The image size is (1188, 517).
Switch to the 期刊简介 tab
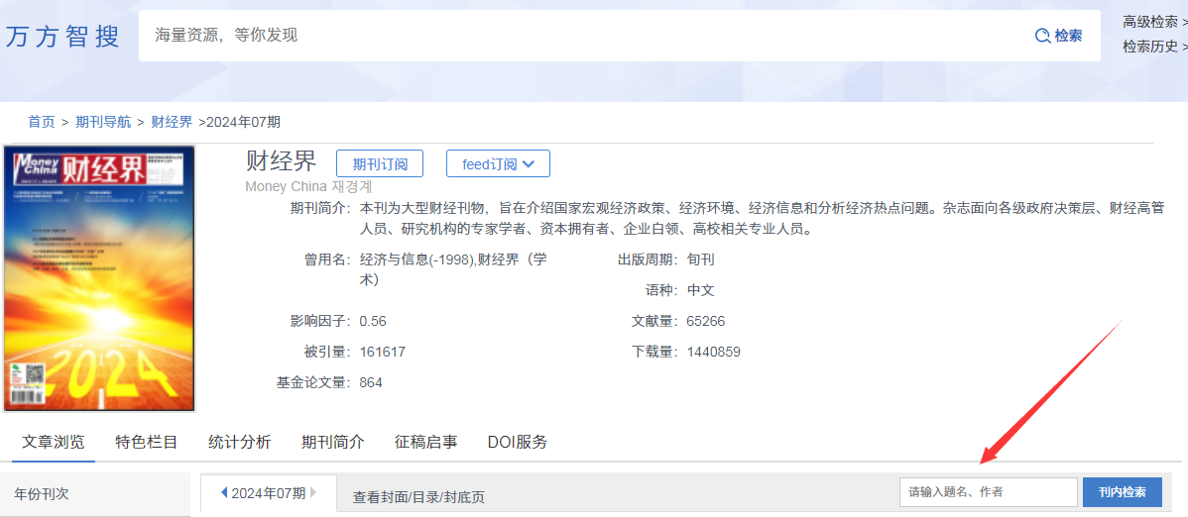pyautogui.click(x=332, y=442)
